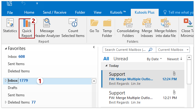Click the Tell me what you want box
195x109 pixels.
pos(178,12)
